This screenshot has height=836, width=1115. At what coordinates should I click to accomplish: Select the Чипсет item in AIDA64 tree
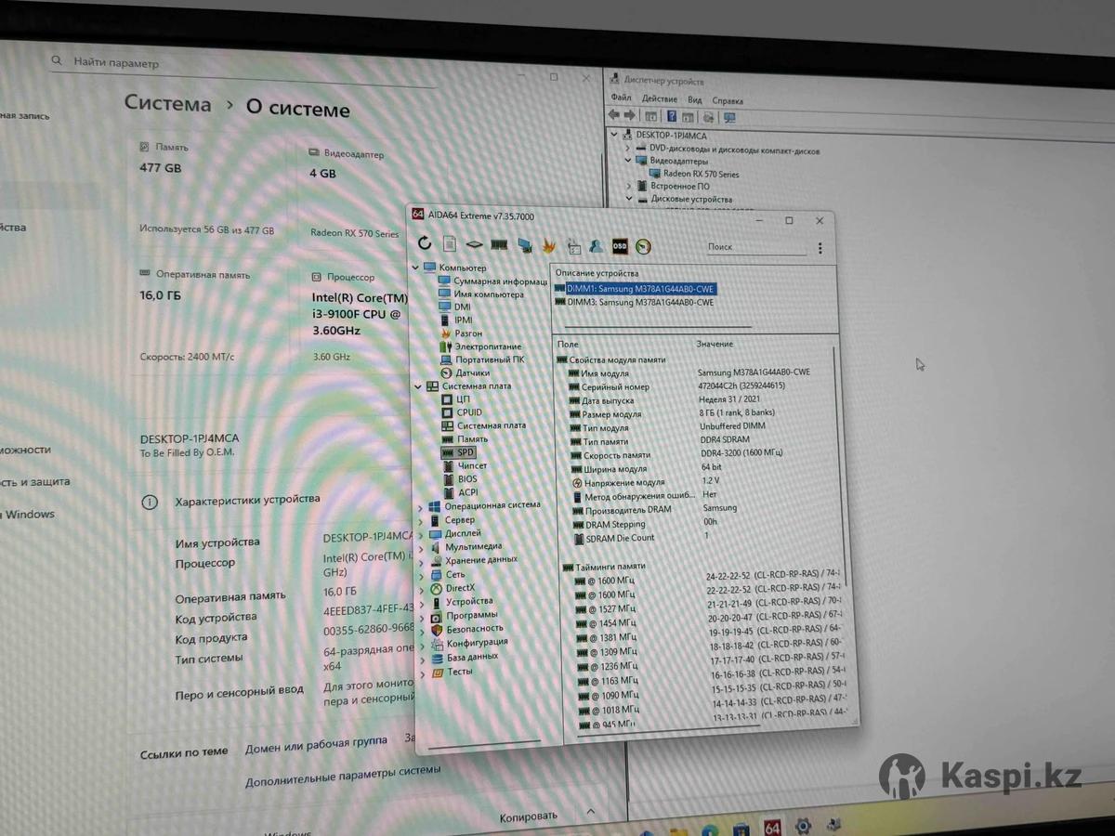pos(472,465)
